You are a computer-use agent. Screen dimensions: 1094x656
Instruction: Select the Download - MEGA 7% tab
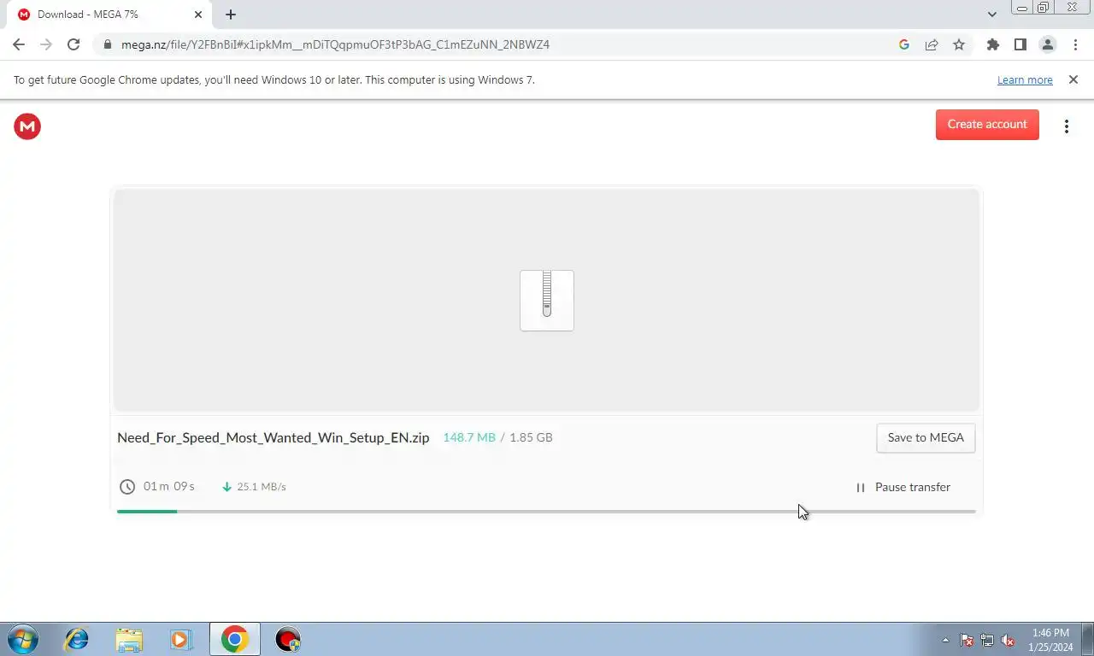point(109,15)
